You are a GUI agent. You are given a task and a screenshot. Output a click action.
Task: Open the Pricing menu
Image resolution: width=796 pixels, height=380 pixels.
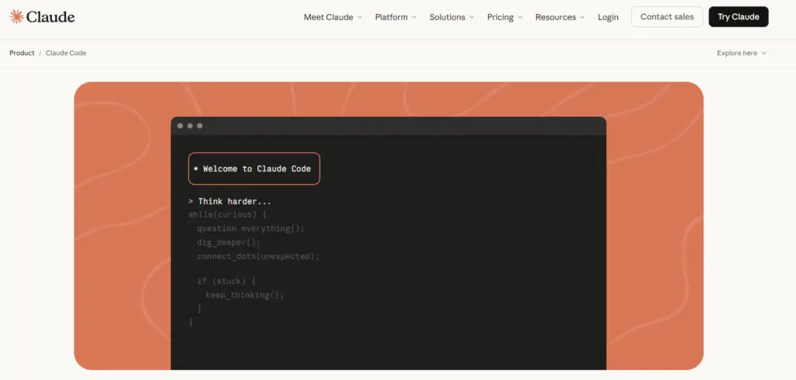pos(504,17)
